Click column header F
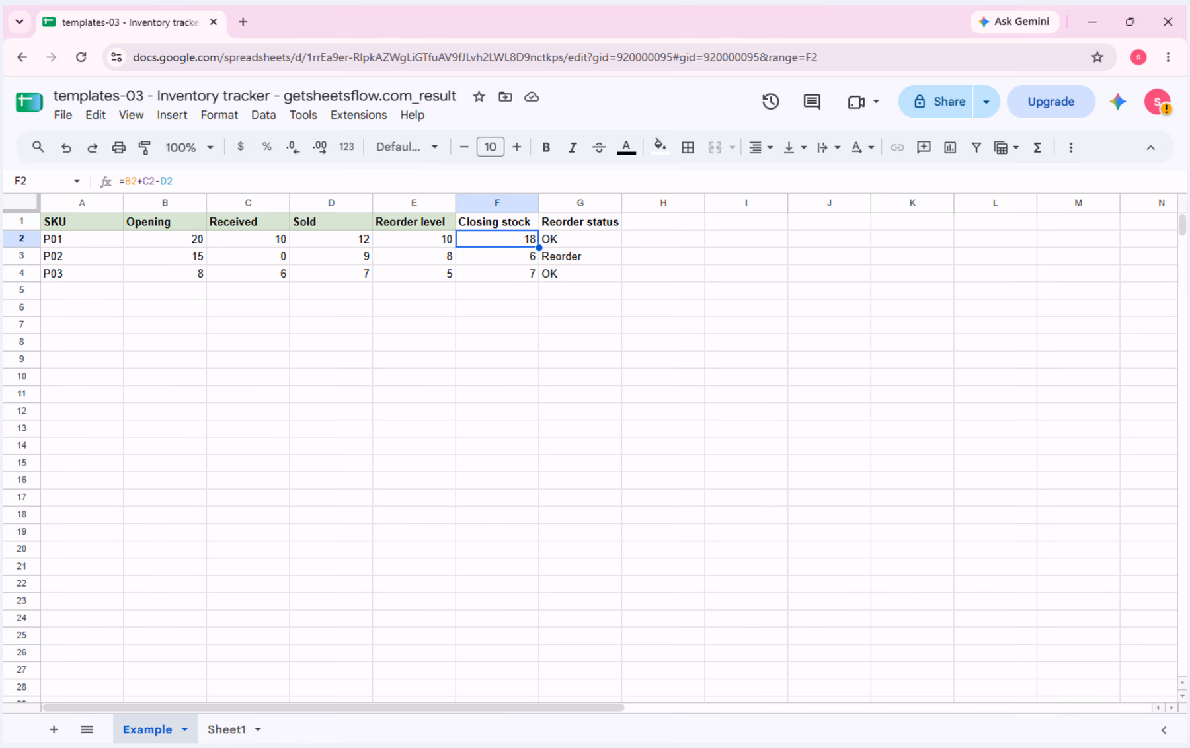The image size is (1190, 748). (x=497, y=203)
